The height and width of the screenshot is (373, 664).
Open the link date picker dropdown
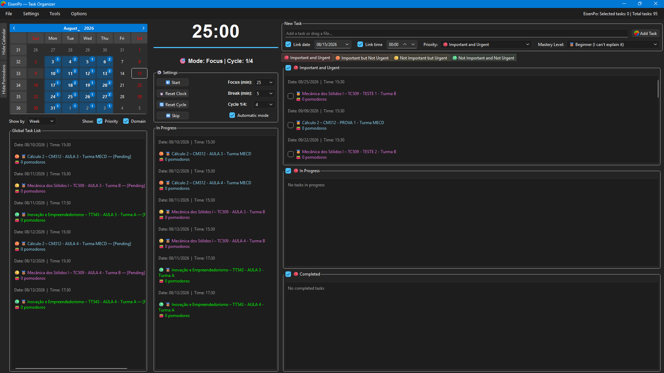[347, 44]
